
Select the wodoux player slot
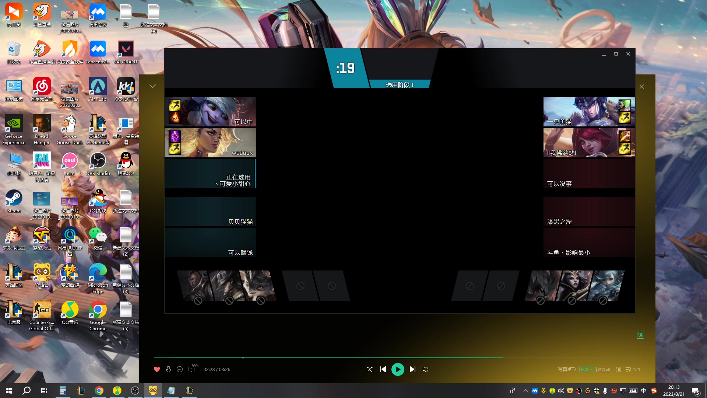tap(210, 143)
